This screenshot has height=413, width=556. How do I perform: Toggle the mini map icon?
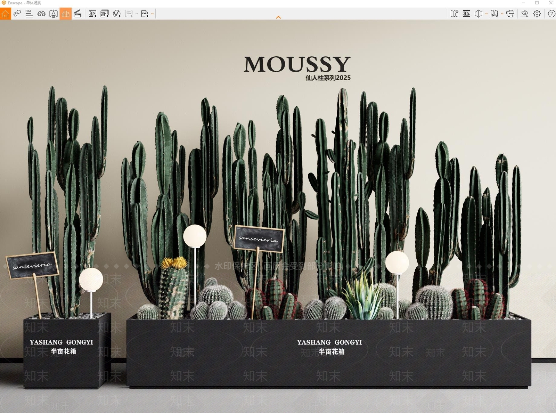pyautogui.click(x=455, y=14)
